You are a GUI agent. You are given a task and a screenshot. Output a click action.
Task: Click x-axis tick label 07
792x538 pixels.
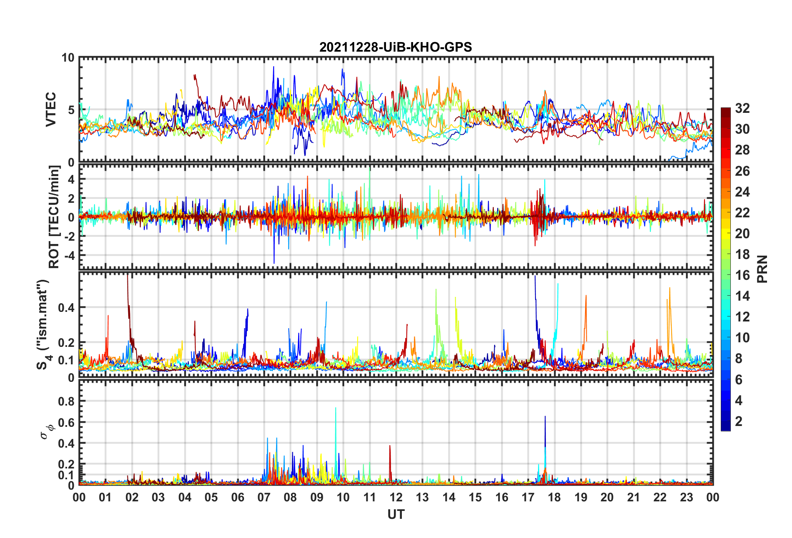point(264,497)
